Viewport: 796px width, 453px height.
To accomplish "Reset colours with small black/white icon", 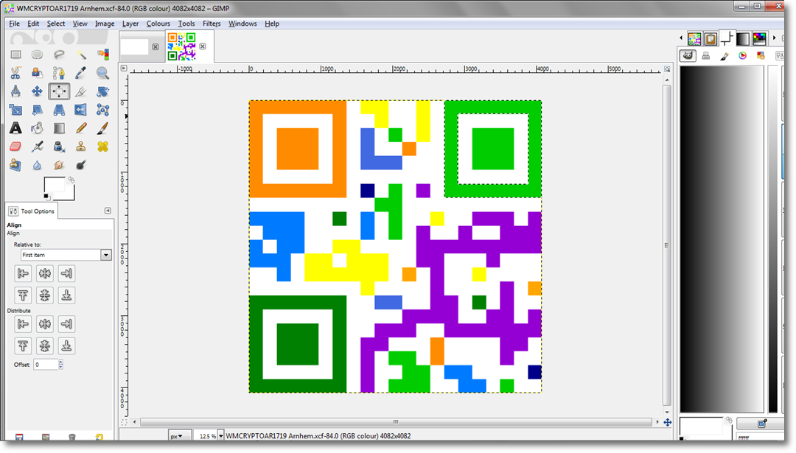I will click(46, 197).
